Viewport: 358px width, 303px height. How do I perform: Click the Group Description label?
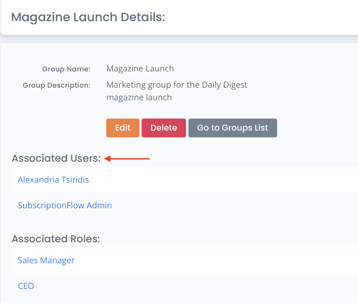click(57, 85)
